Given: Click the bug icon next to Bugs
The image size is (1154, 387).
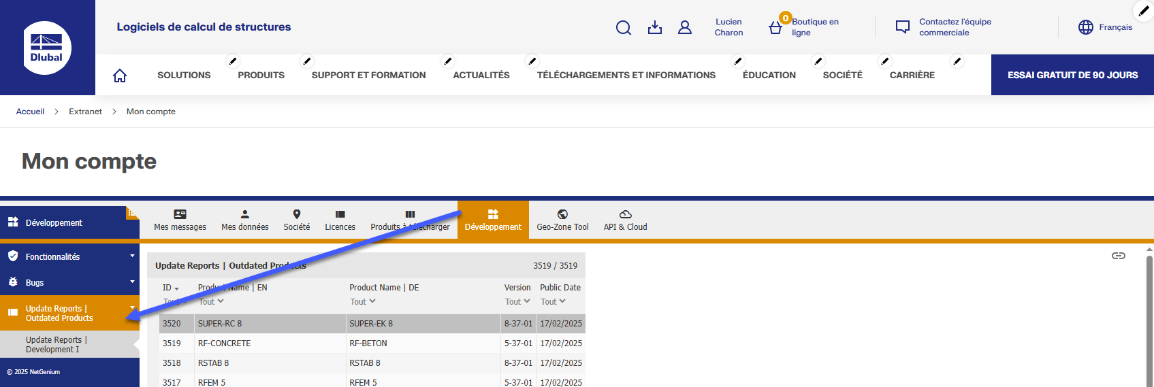Looking at the screenshot, I should point(13,282).
